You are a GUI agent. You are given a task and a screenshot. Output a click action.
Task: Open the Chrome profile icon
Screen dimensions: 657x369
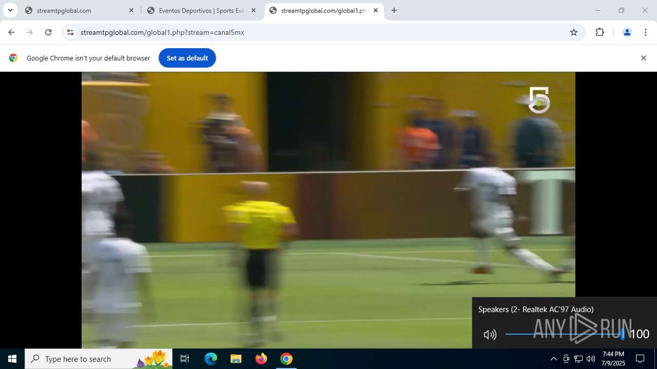point(627,32)
